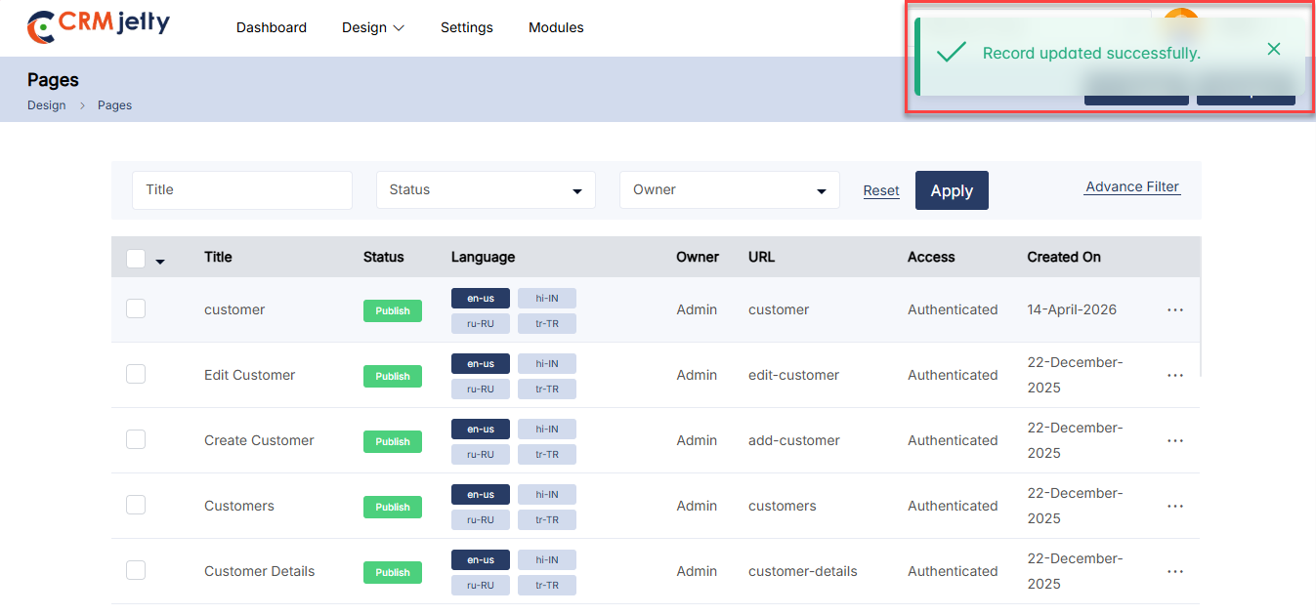Tick the checkbox for Edit Customer row
1316x615 pixels.
pyautogui.click(x=136, y=374)
